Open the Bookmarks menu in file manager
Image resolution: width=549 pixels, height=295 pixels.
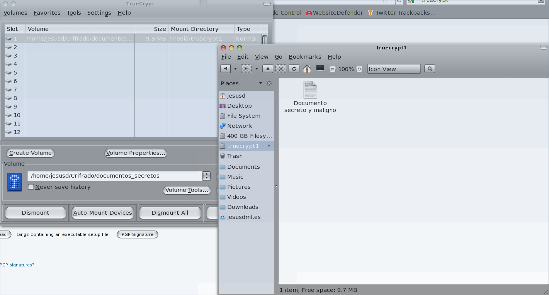[305, 57]
